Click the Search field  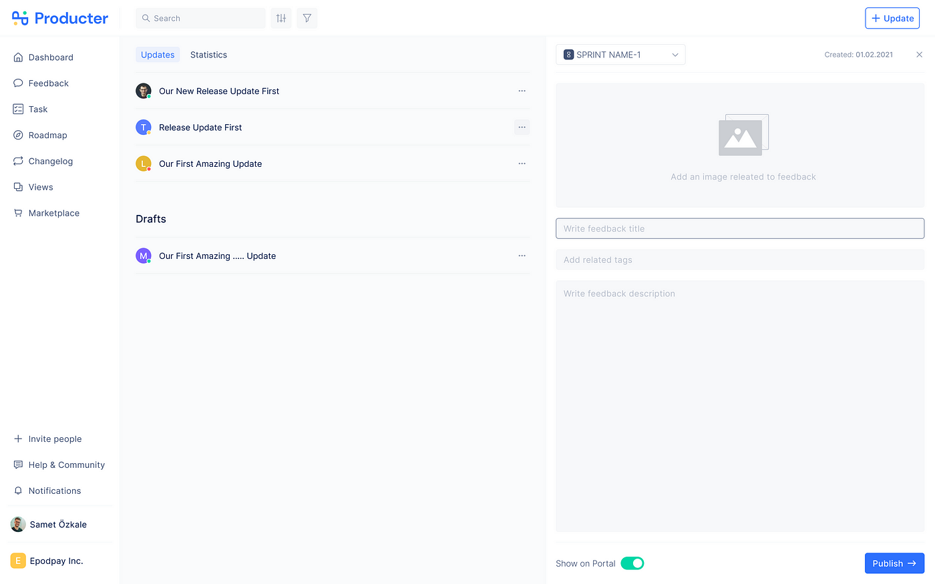coord(200,18)
